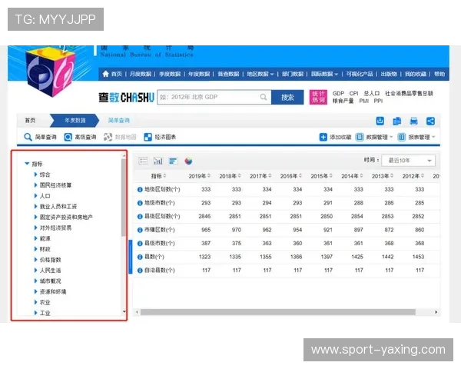Click the indicator tree vertical scrollbar
This screenshot has height=369, width=461.
click(x=124, y=197)
